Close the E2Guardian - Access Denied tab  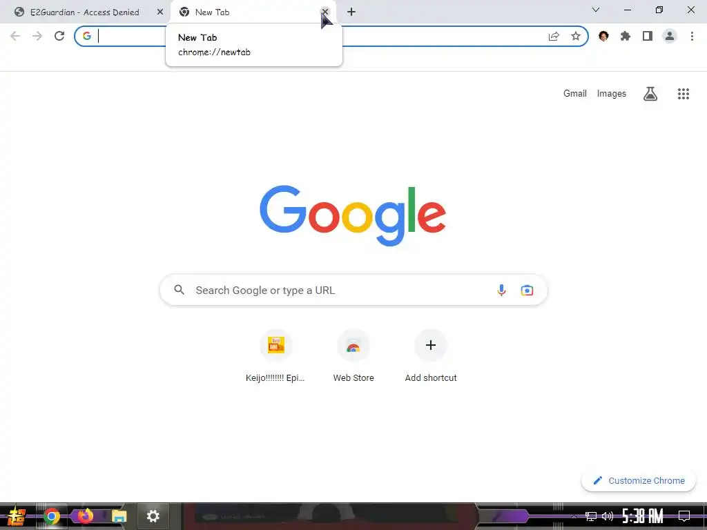click(x=160, y=12)
